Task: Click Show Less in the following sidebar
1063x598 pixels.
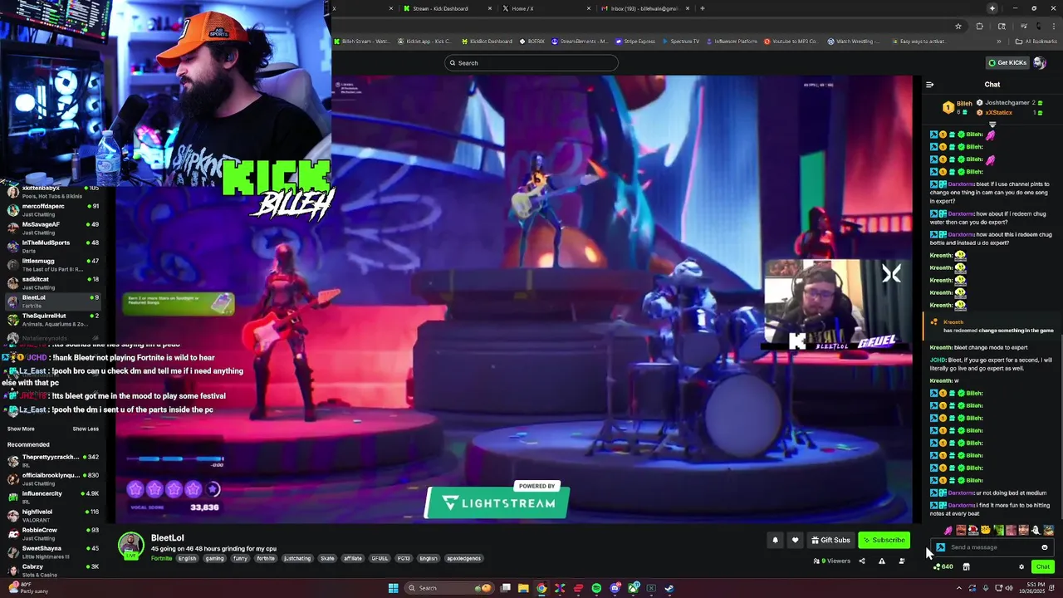Action: [x=86, y=429]
